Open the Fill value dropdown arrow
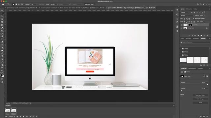211x118 pixels. point(204,22)
